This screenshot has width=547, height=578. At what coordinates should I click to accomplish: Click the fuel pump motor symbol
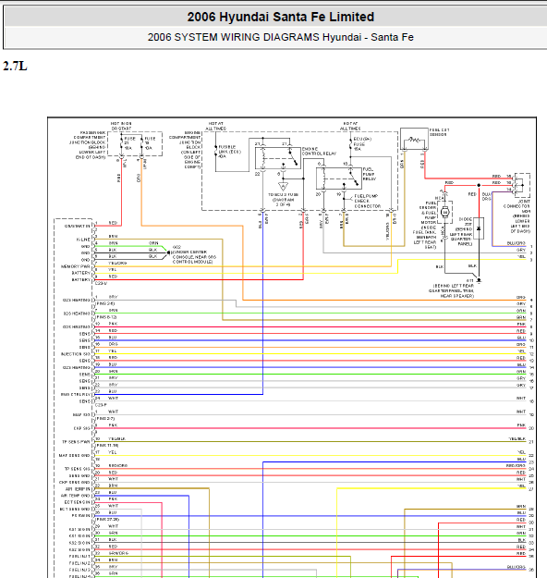[x=445, y=213]
